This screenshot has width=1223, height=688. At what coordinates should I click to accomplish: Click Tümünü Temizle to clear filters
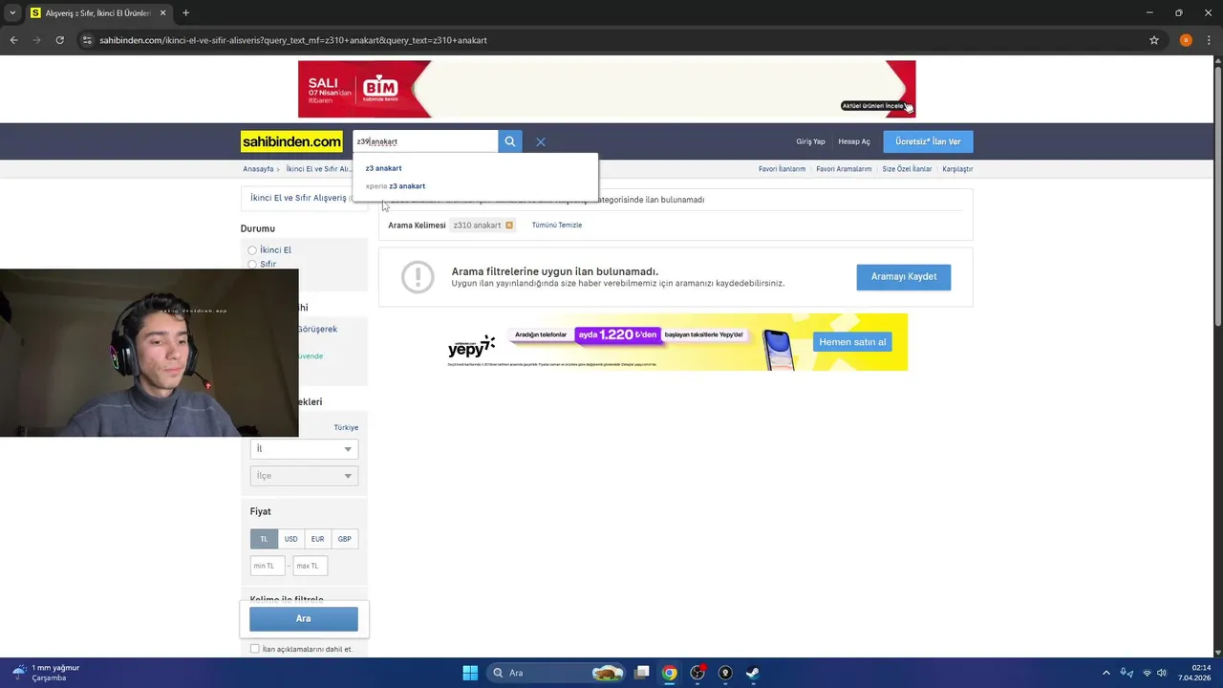556,226
